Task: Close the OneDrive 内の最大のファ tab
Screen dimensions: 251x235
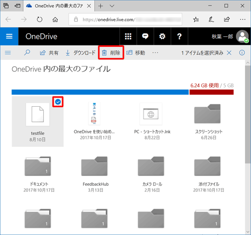Action: (x=89, y=6)
